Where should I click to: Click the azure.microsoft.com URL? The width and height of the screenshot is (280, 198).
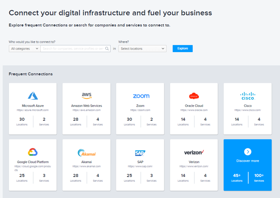coord(33,110)
